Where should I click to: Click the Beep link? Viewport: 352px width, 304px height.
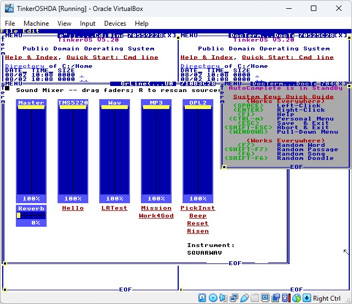pos(198,216)
